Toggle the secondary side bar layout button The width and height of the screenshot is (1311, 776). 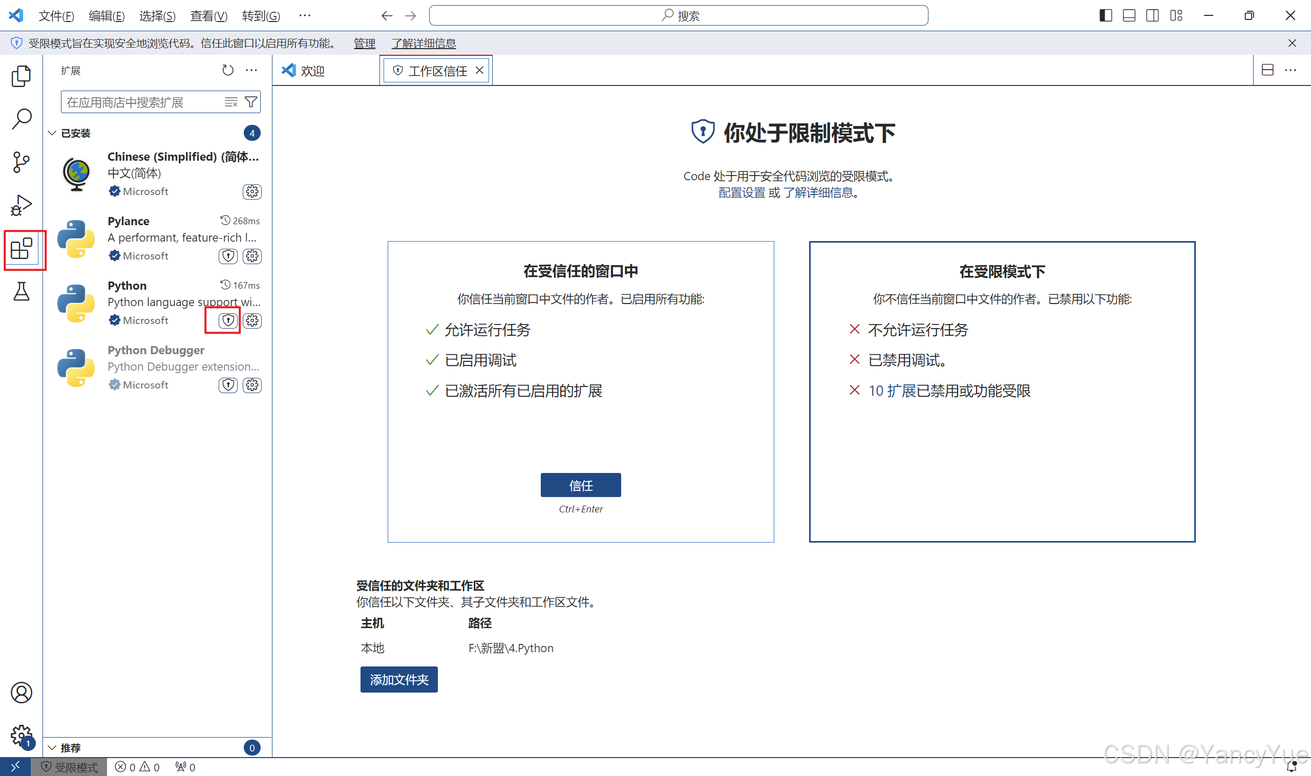(1152, 16)
